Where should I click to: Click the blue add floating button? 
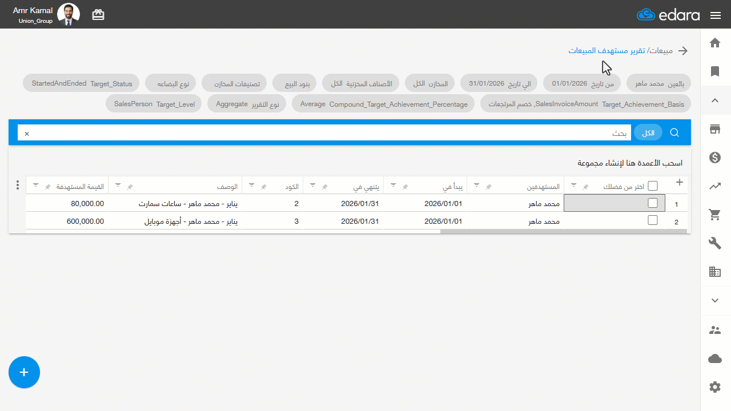[24, 372]
